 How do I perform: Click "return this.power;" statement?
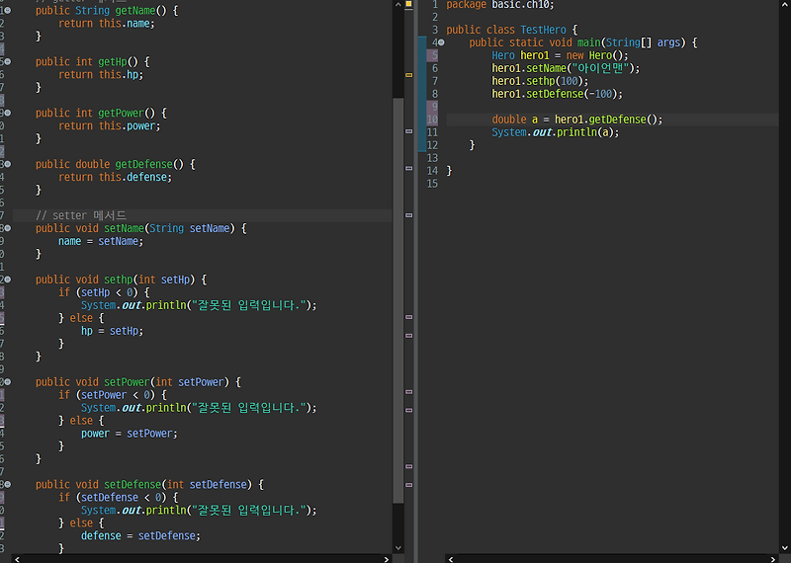[110, 126]
